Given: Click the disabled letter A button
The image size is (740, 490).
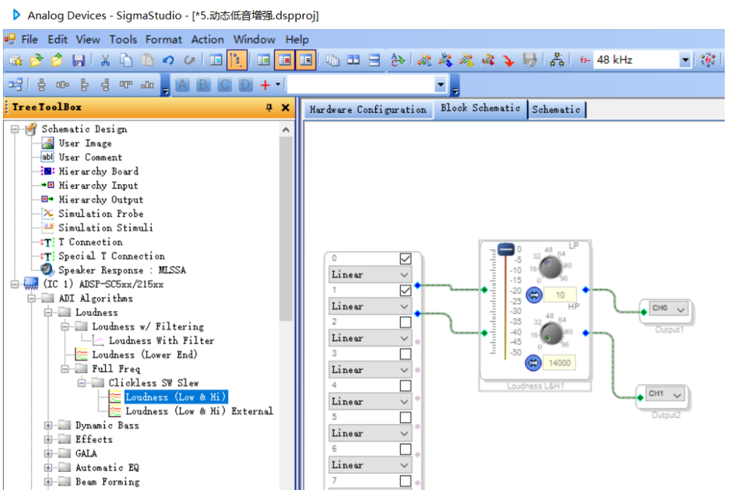Looking at the screenshot, I should coord(182,85).
